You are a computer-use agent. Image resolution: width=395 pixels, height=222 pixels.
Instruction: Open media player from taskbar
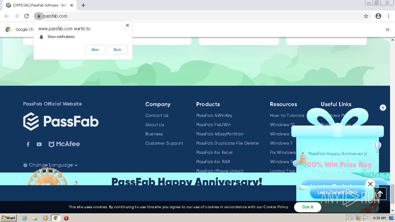pyautogui.click(x=45, y=218)
